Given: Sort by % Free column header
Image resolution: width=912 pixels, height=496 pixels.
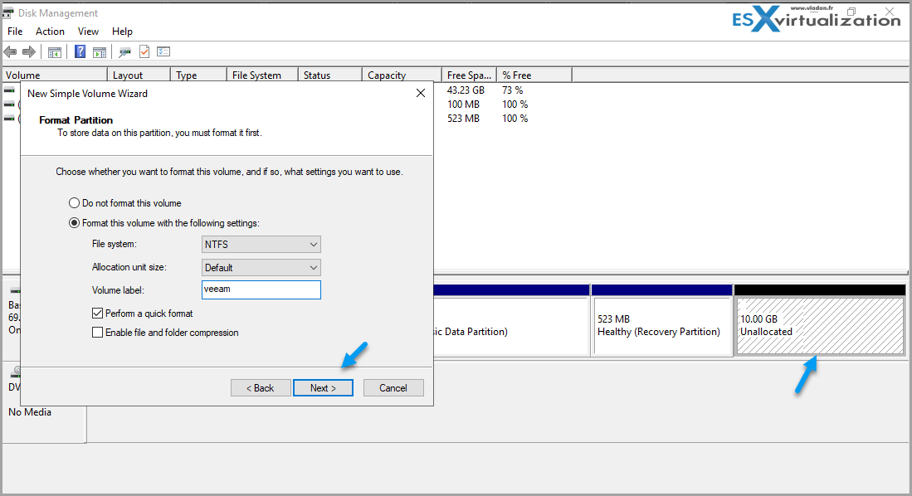Looking at the screenshot, I should click(535, 75).
